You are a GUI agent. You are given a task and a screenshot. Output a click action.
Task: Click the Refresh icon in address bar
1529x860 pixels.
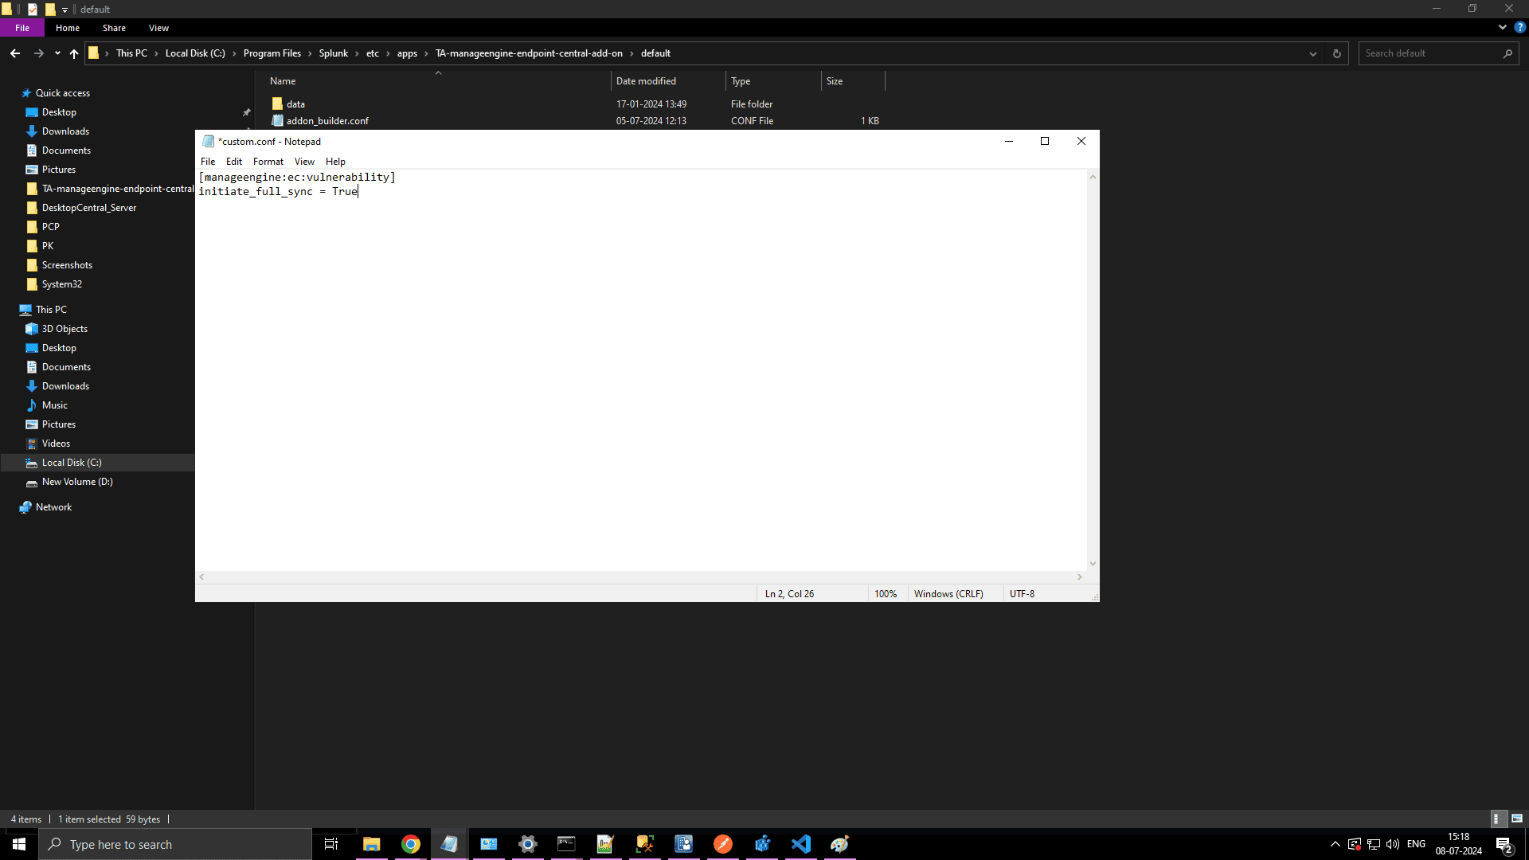pyautogui.click(x=1337, y=53)
